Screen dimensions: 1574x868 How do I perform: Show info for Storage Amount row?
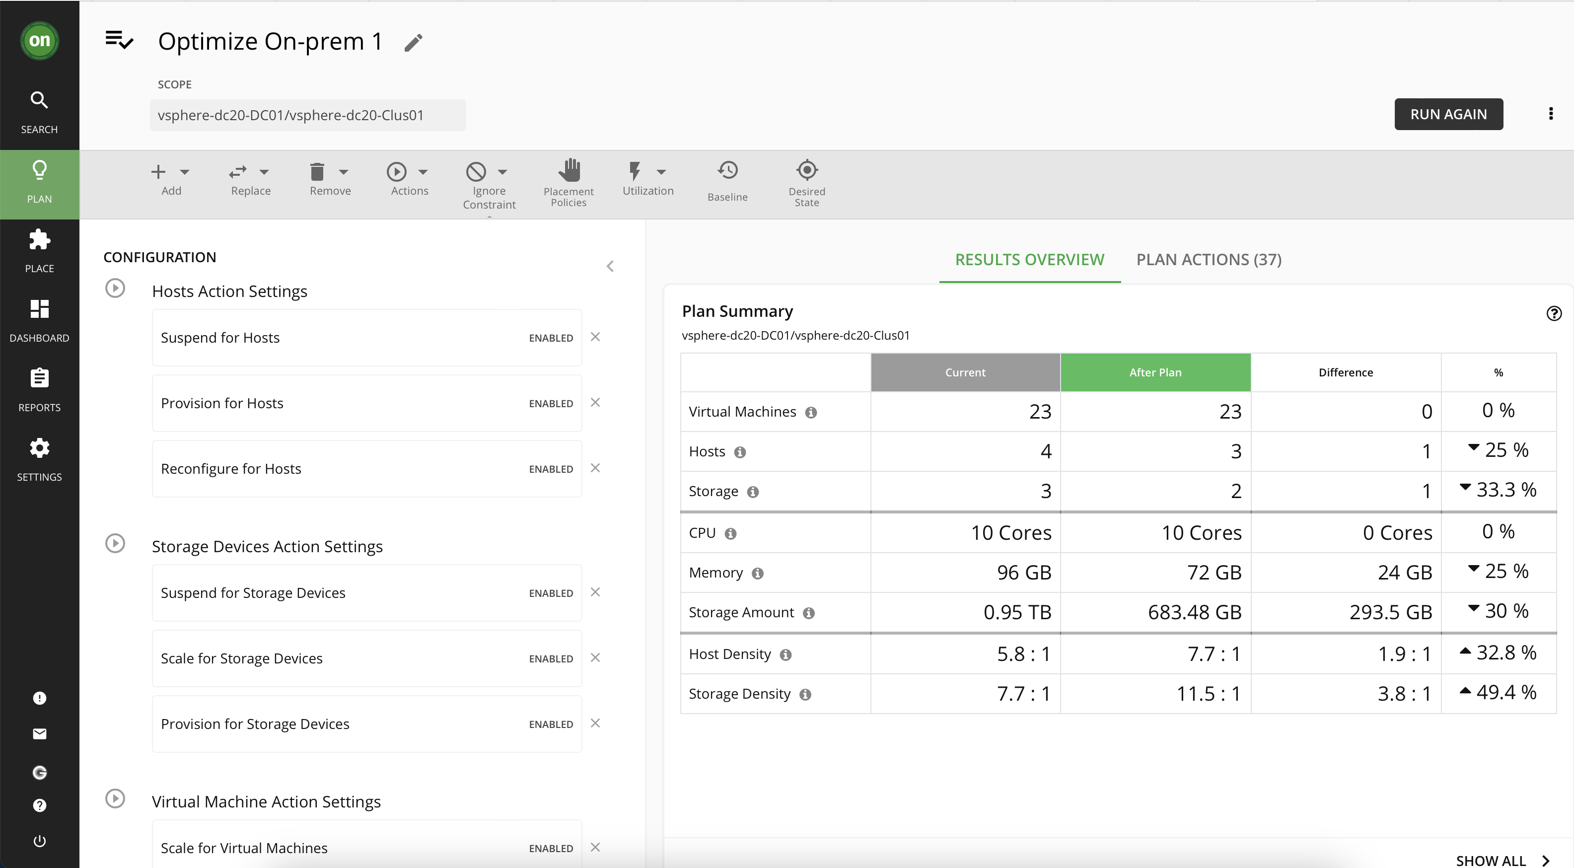809,613
